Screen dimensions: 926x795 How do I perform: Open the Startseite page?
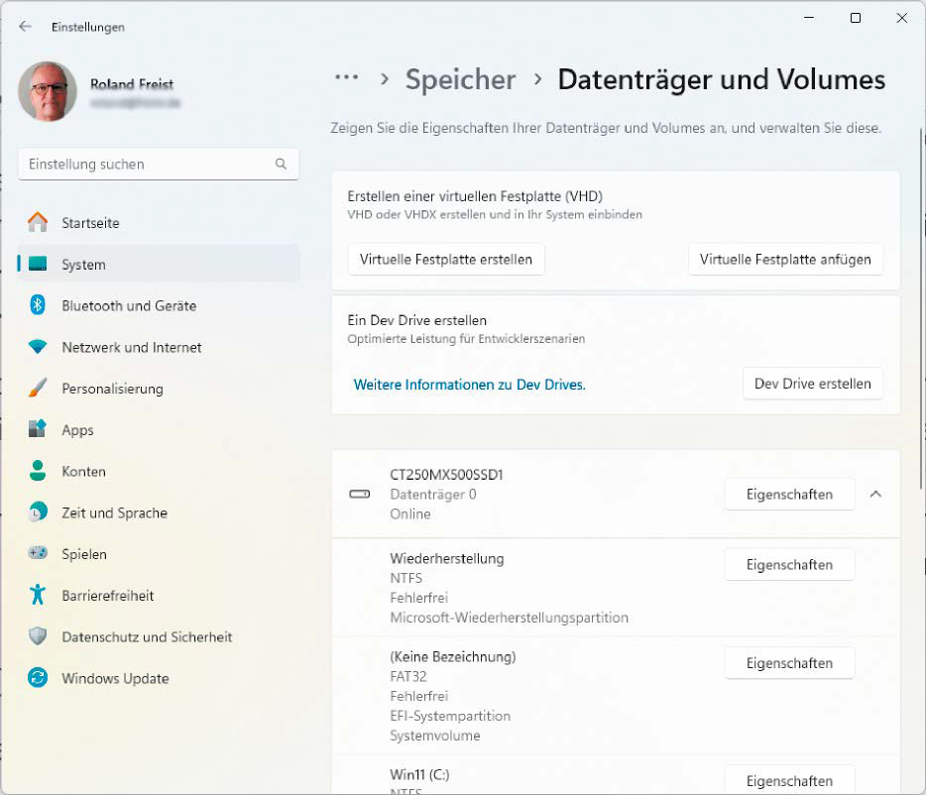point(159,223)
